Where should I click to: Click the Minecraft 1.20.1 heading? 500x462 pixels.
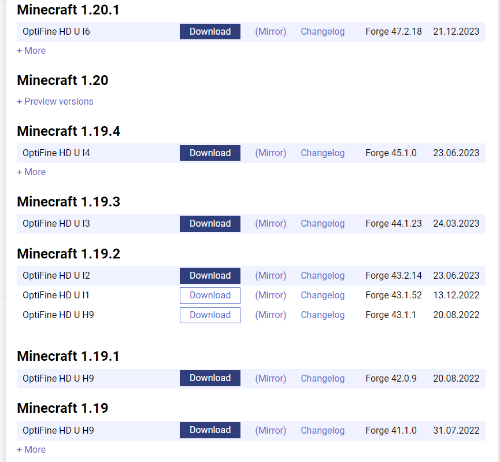[68, 10]
